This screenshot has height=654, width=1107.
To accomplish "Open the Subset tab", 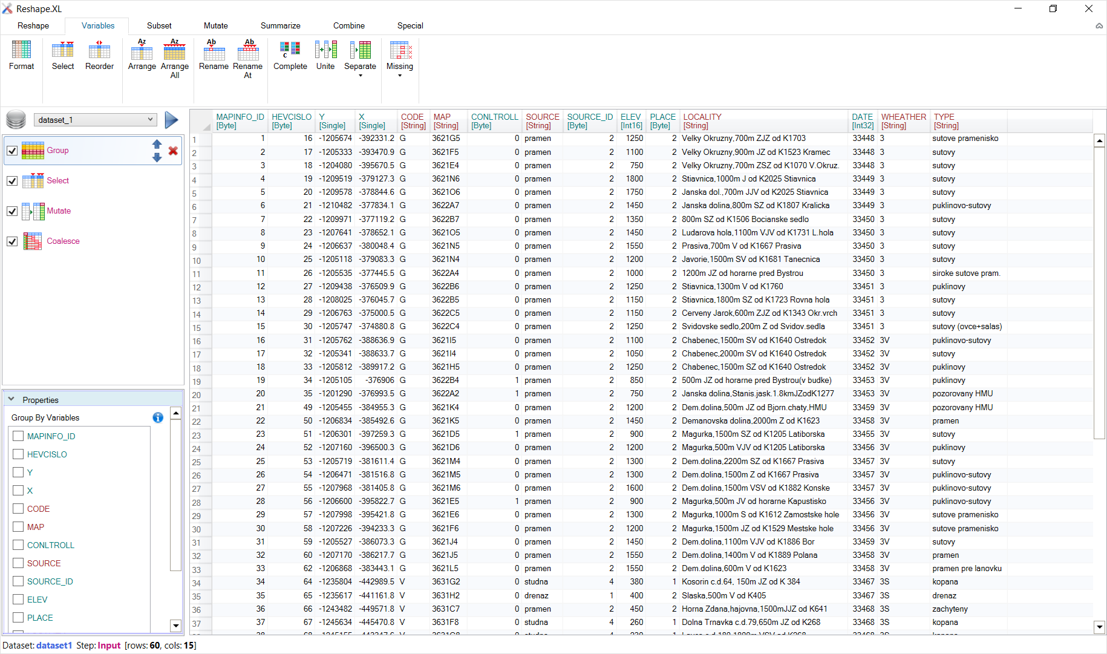I will click(x=159, y=26).
